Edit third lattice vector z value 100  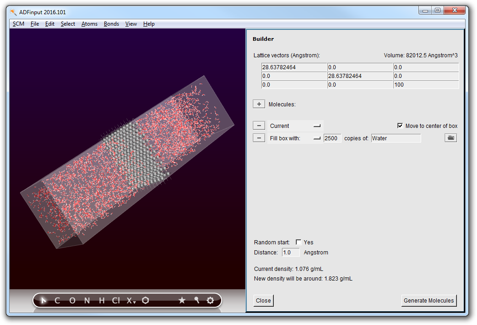click(x=426, y=85)
